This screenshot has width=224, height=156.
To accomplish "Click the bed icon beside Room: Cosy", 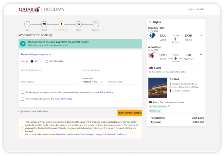I will pyautogui.click(x=150, y=102).
